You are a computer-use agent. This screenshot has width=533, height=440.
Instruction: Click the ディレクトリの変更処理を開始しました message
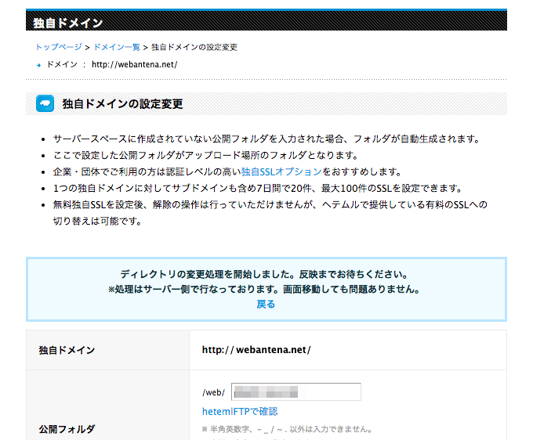(x=264, y=274)
